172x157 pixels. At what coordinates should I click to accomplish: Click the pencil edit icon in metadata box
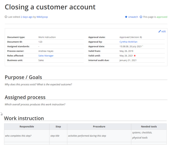click(x=160, y=31)
